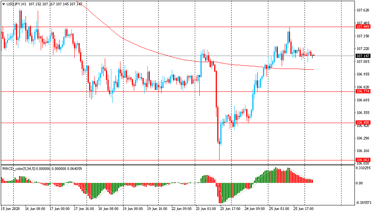The width and height of the screenshot is (372, 213).
Task: Click the 0.00 MACD zero level label
Action: [360, 183]
